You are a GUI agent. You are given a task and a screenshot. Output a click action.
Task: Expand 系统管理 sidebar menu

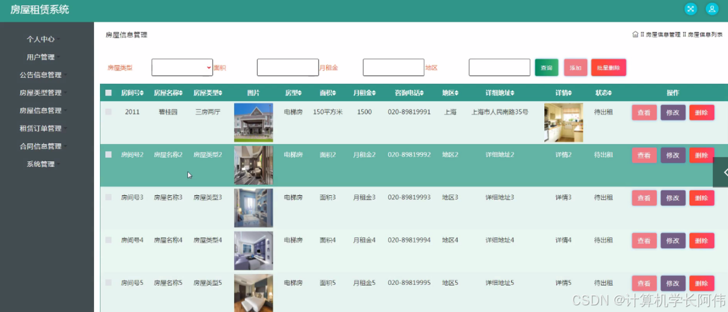[x=43, y=164]
